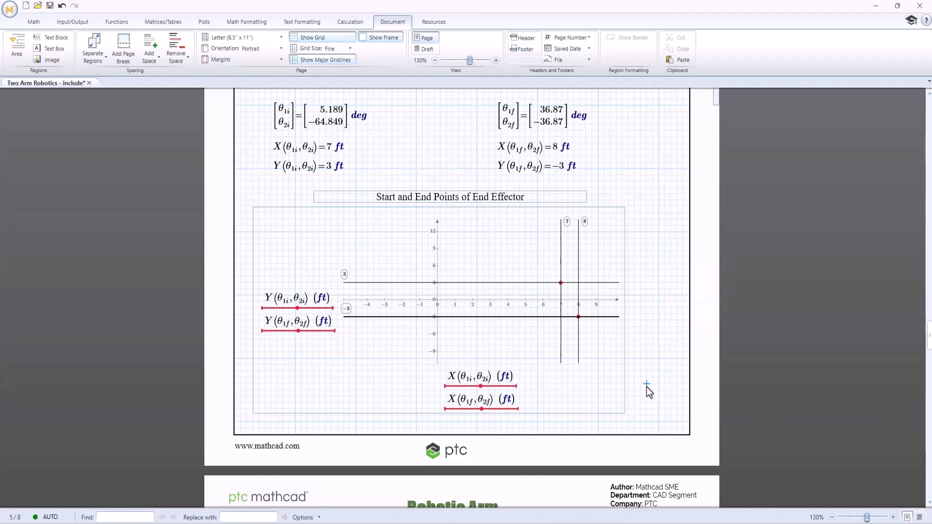The image size is (932, 524).
Task: Switch to the page layout view icon in status bar
Action: [907, 517]
